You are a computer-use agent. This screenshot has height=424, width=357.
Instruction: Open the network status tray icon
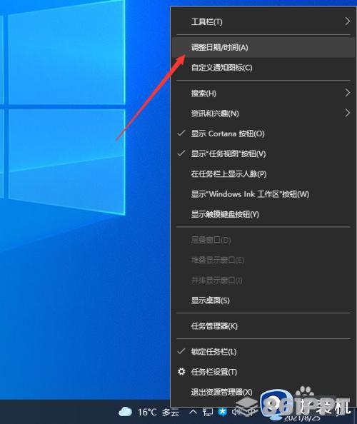(x=208, y=412)
